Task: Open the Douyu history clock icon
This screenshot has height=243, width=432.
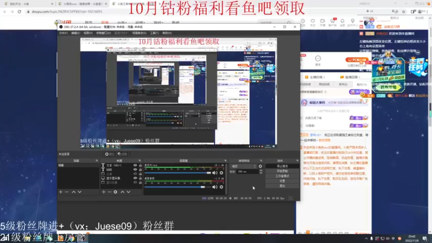Action: [303, 21]
